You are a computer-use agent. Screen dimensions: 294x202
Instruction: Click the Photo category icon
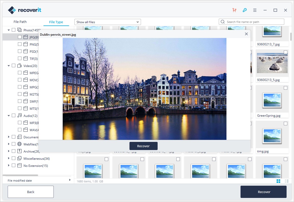tap(19, 30)
